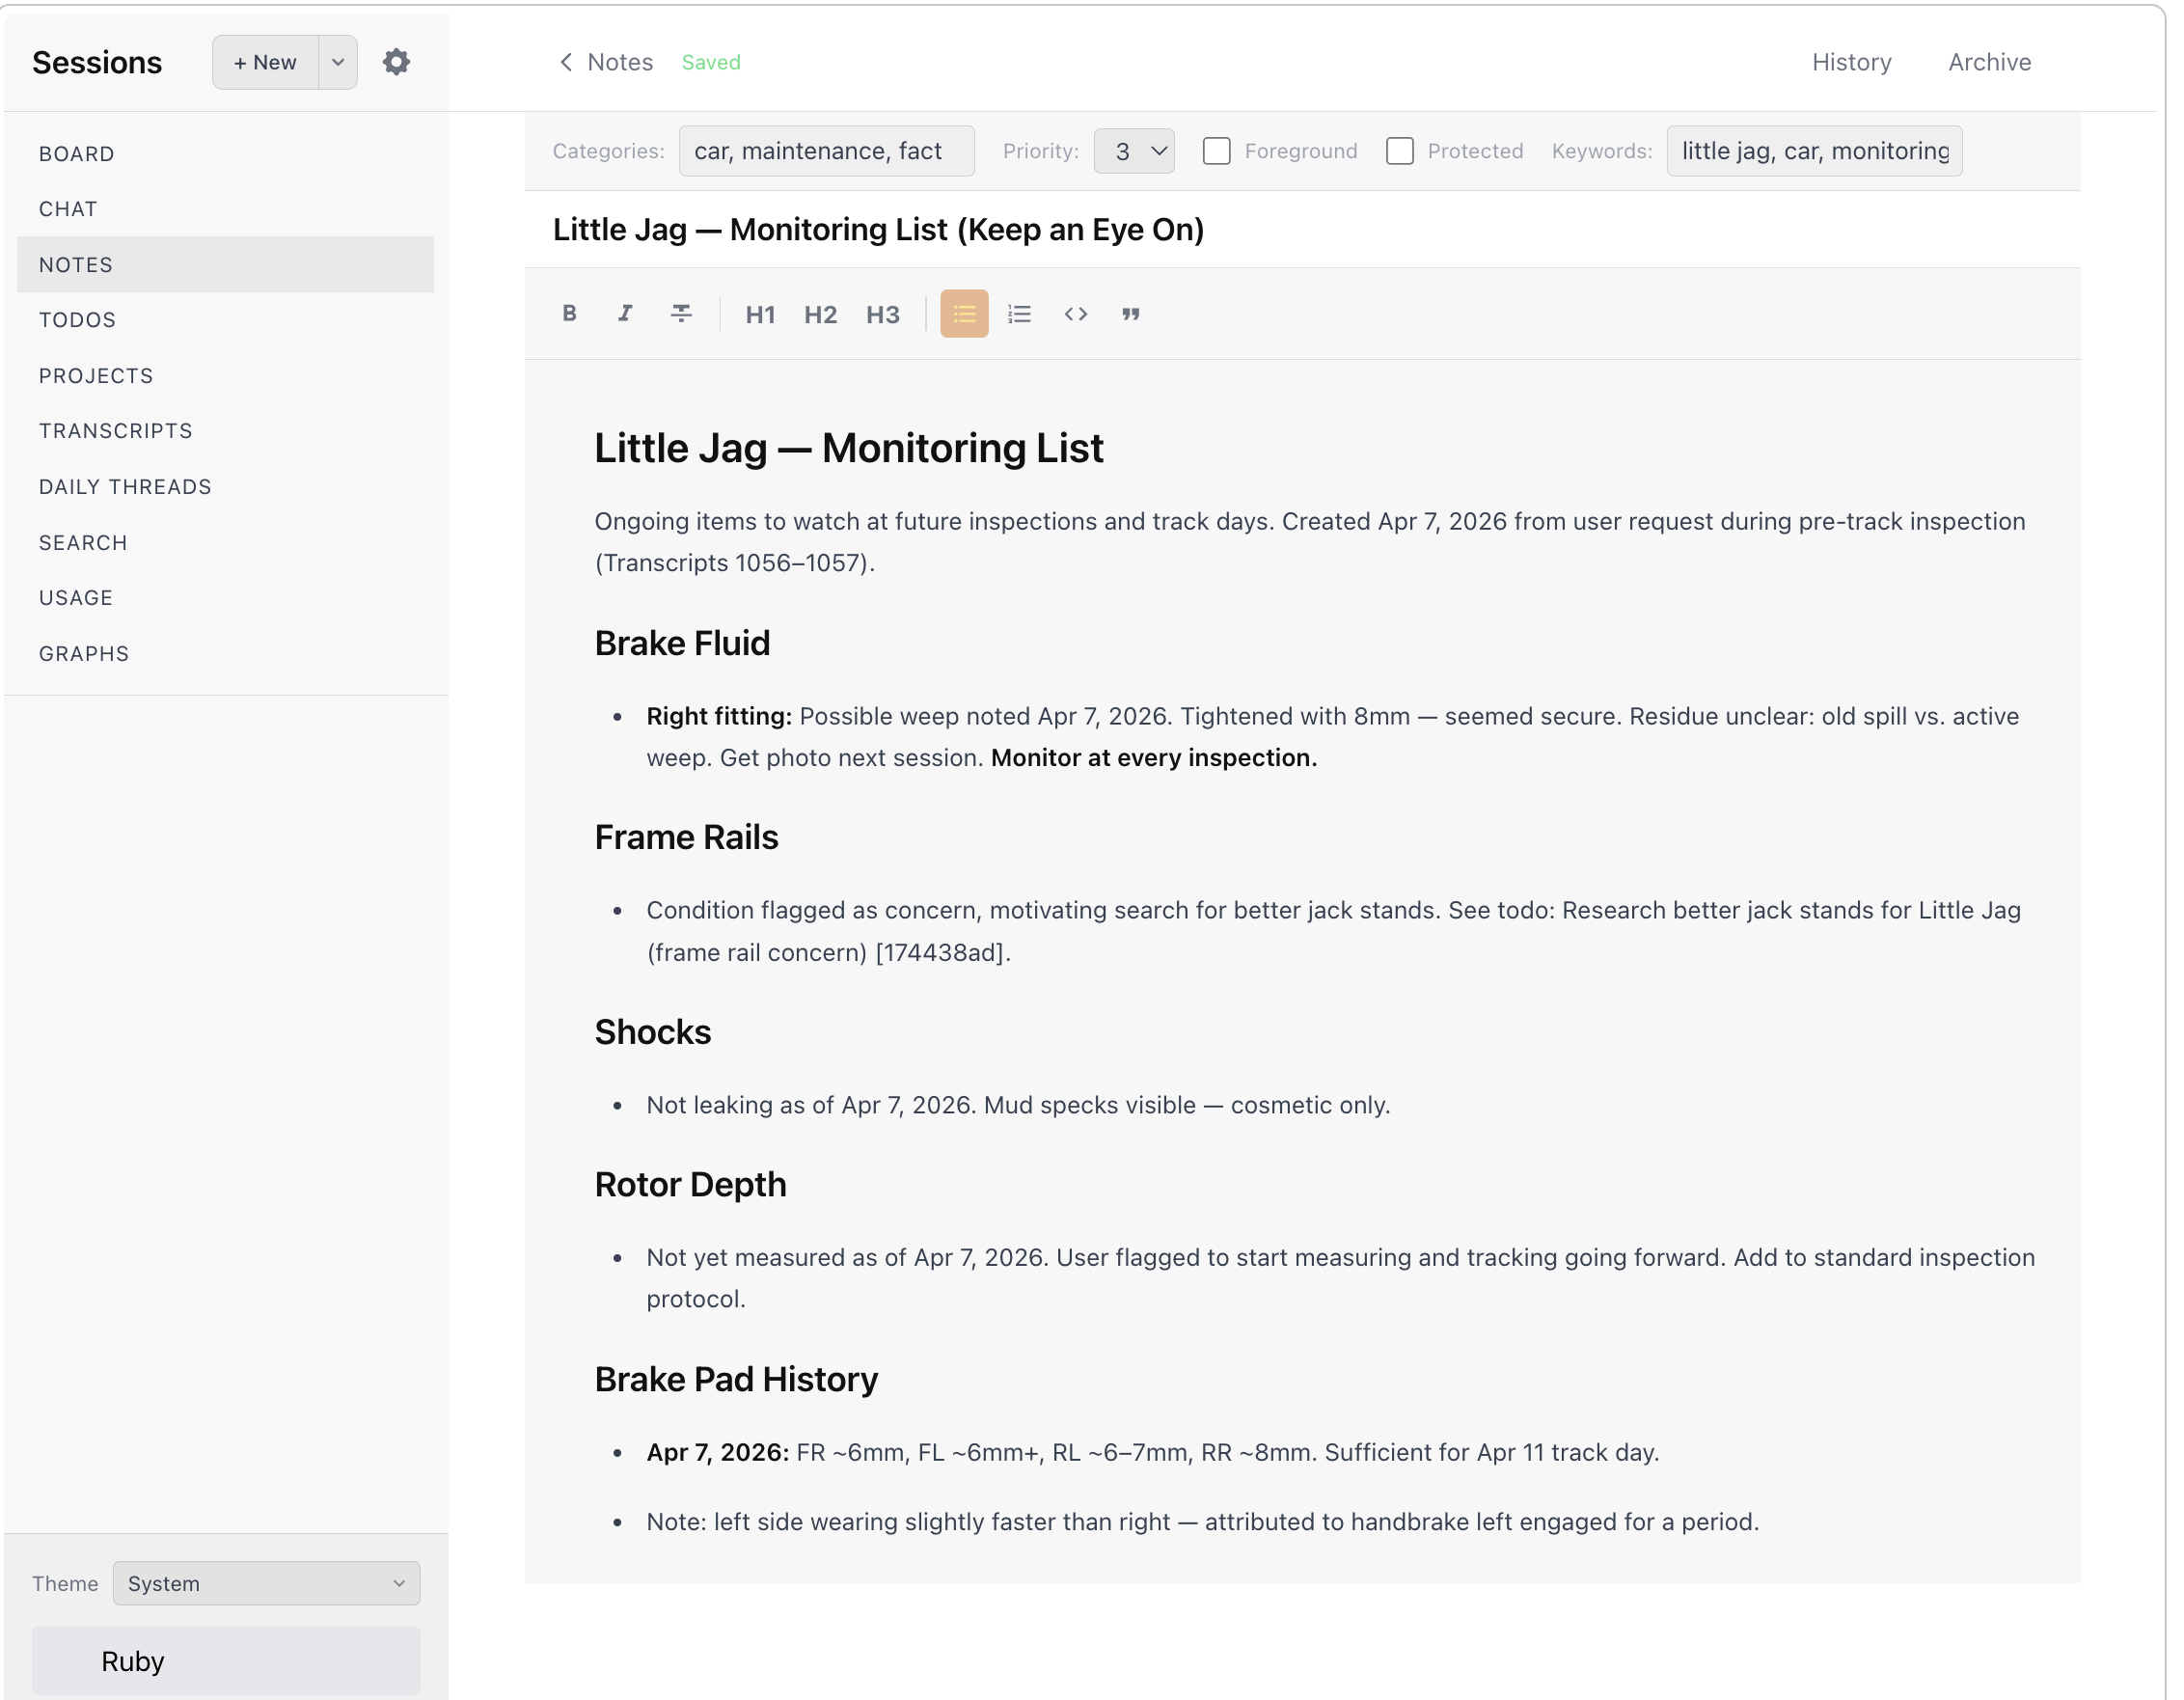Go to Transcripts in the sidebar
2184x1700 pixels.
coord(115,431)
